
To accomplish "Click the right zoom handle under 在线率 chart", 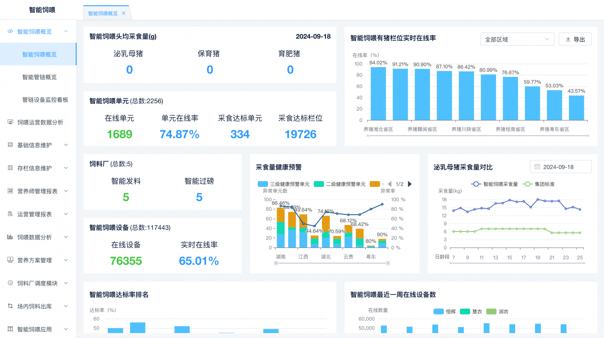I will 587,136.
